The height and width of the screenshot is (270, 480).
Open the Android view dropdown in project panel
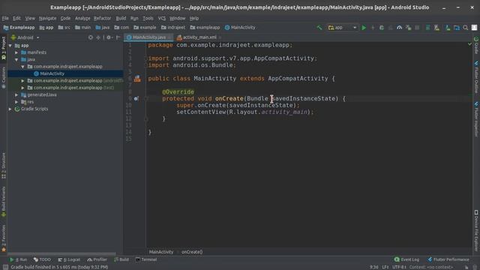point(25,37)
